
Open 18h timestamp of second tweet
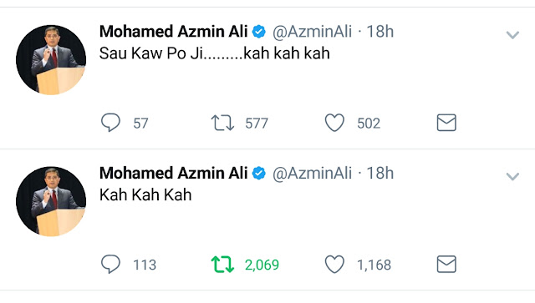[x=380, y=173]
